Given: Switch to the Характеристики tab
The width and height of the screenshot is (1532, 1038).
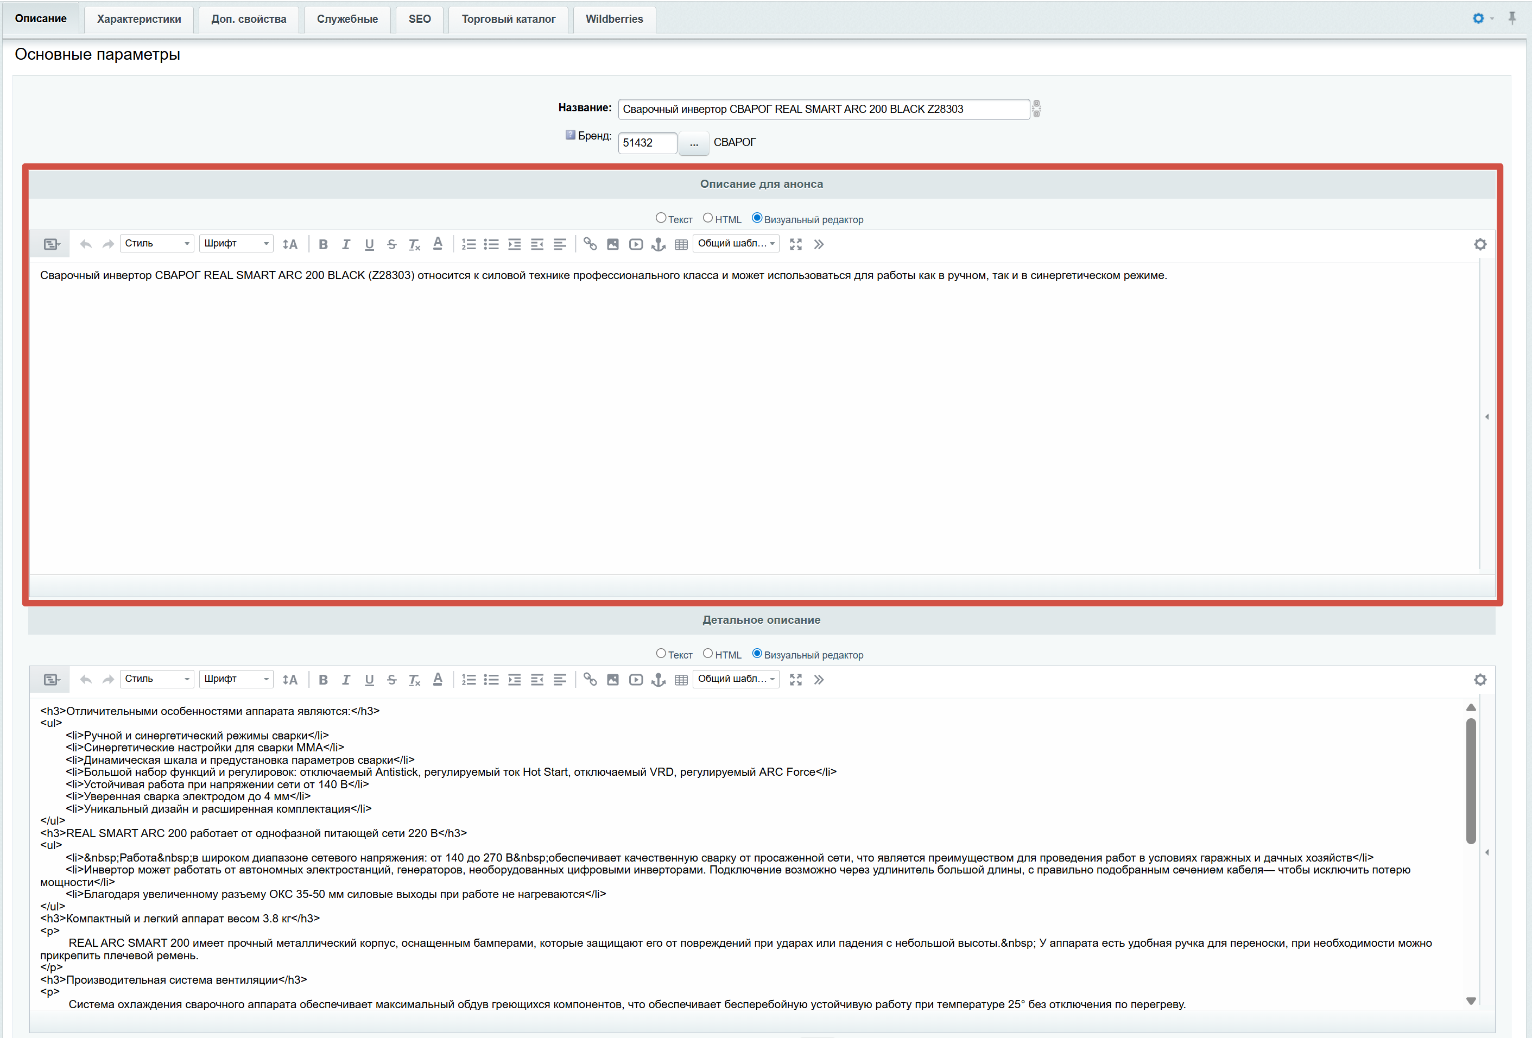Looking at the screenshot, I should [x=138, y=19].
